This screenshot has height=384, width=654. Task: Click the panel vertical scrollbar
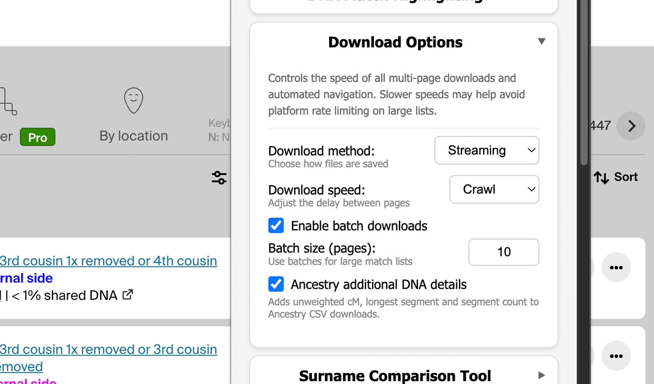[584, 83]
